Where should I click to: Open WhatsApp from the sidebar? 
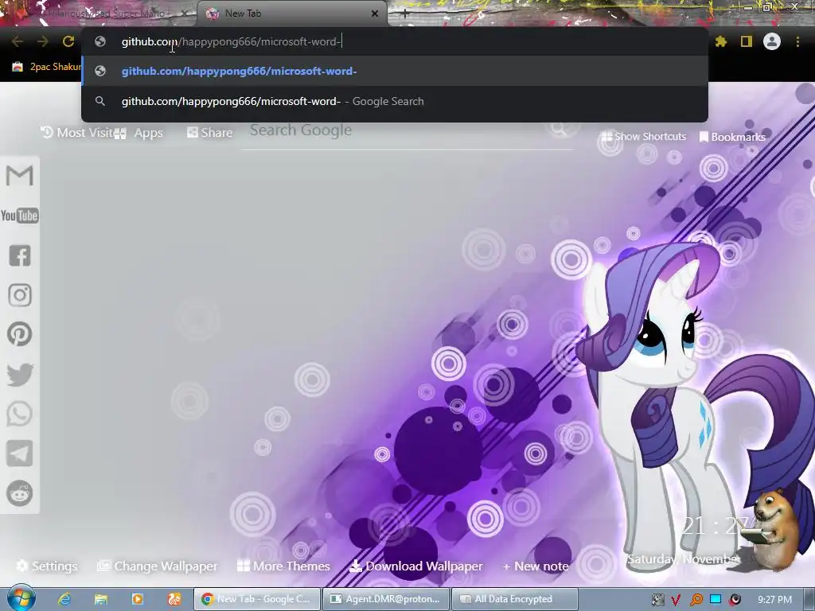[x=20, y=414]
